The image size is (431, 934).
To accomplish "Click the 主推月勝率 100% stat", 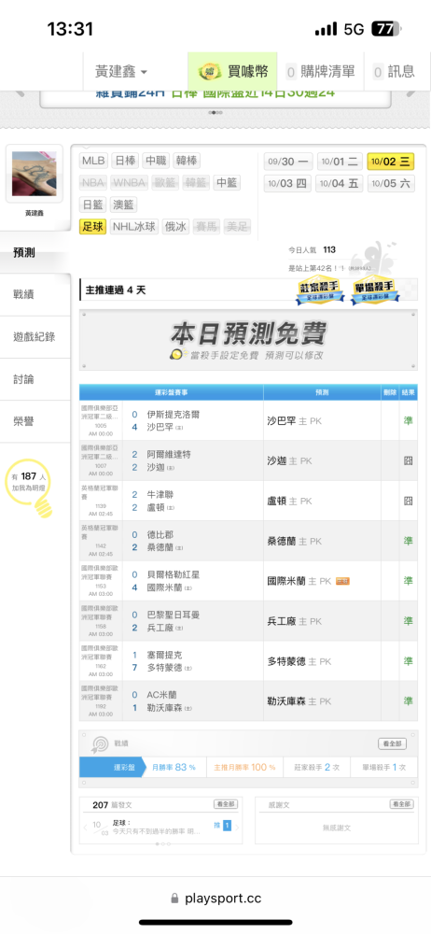I will pos(244,767).
